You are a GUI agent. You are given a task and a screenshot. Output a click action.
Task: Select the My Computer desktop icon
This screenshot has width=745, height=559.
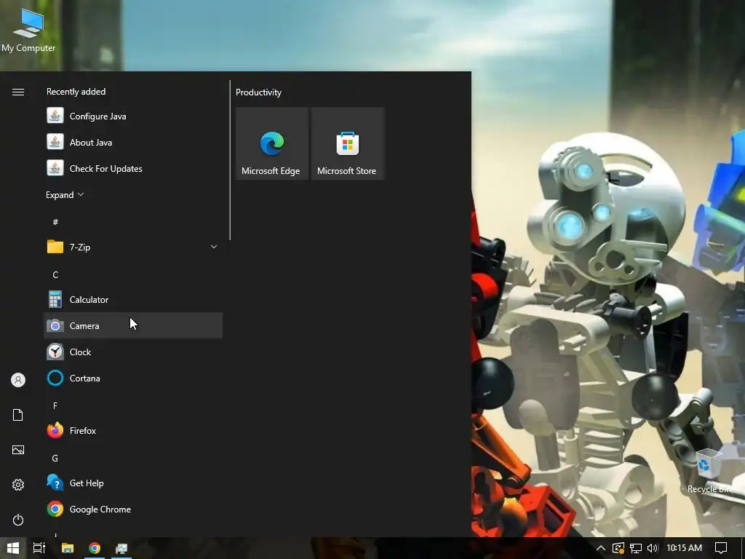[x=28, y=31]
